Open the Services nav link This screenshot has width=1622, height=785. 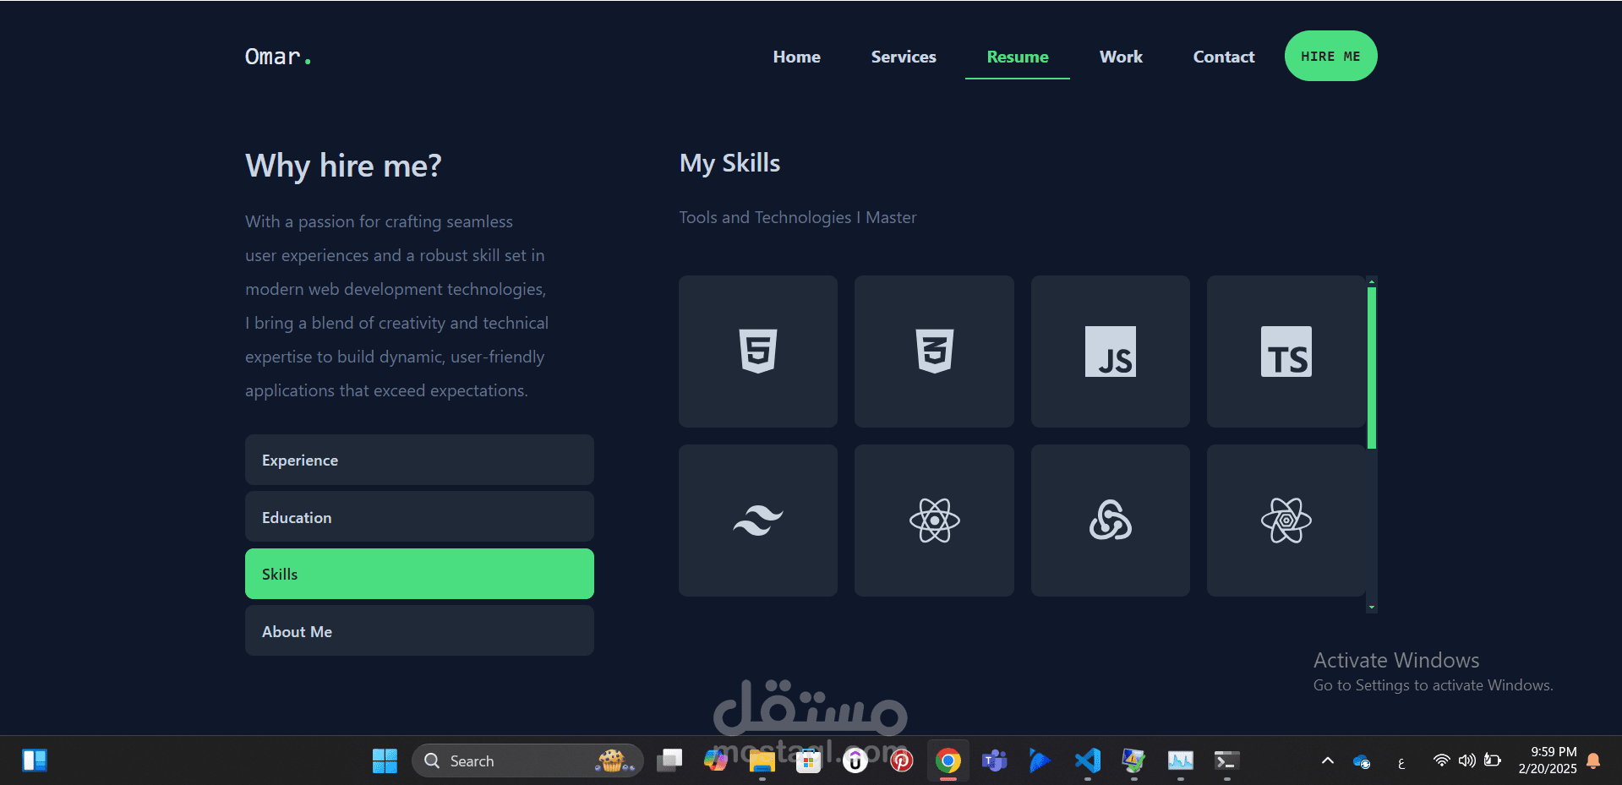tap(904, 57)
